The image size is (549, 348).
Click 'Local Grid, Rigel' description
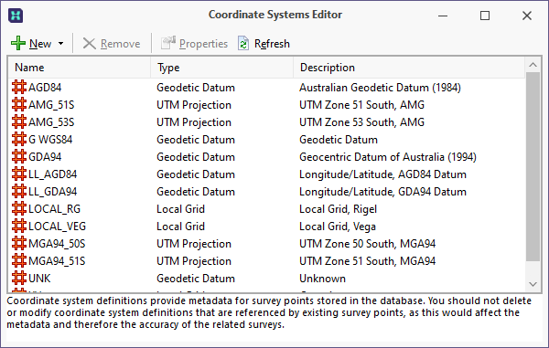(338, 209)
